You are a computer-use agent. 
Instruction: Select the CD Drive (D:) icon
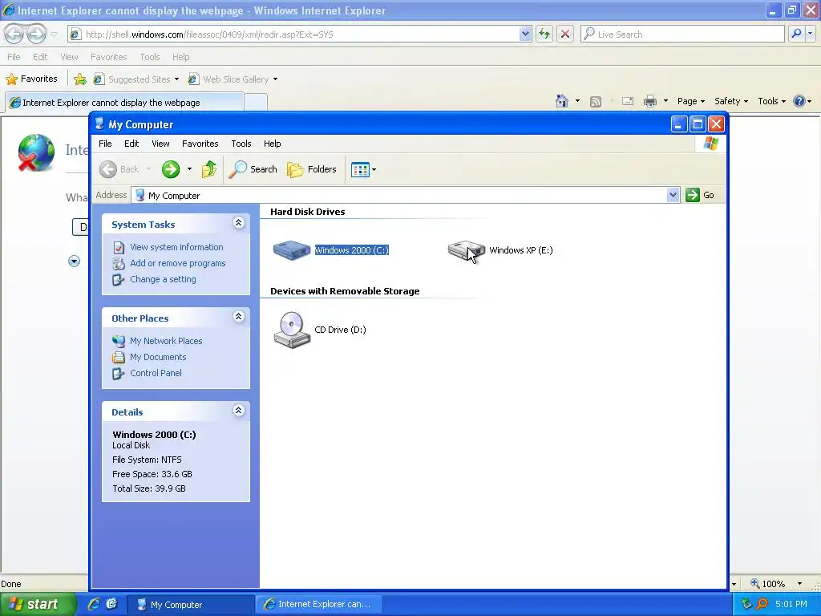(x=292, y=330)
